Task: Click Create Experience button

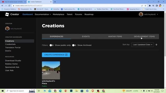Action: (56, 55)
